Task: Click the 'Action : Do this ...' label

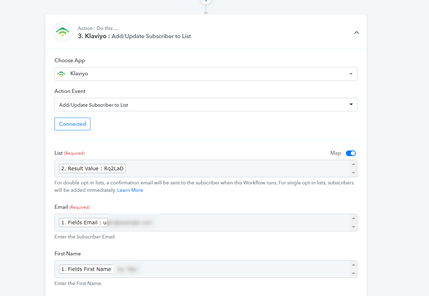Action: click(x=98, y=28)
